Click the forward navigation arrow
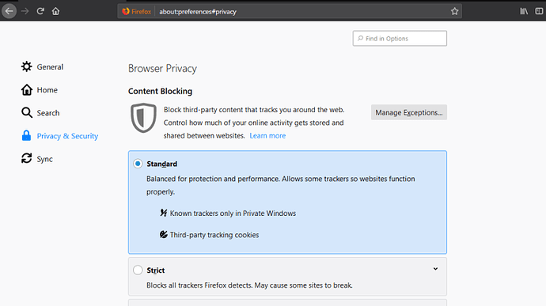546x306 pixels. click(25, 11)
